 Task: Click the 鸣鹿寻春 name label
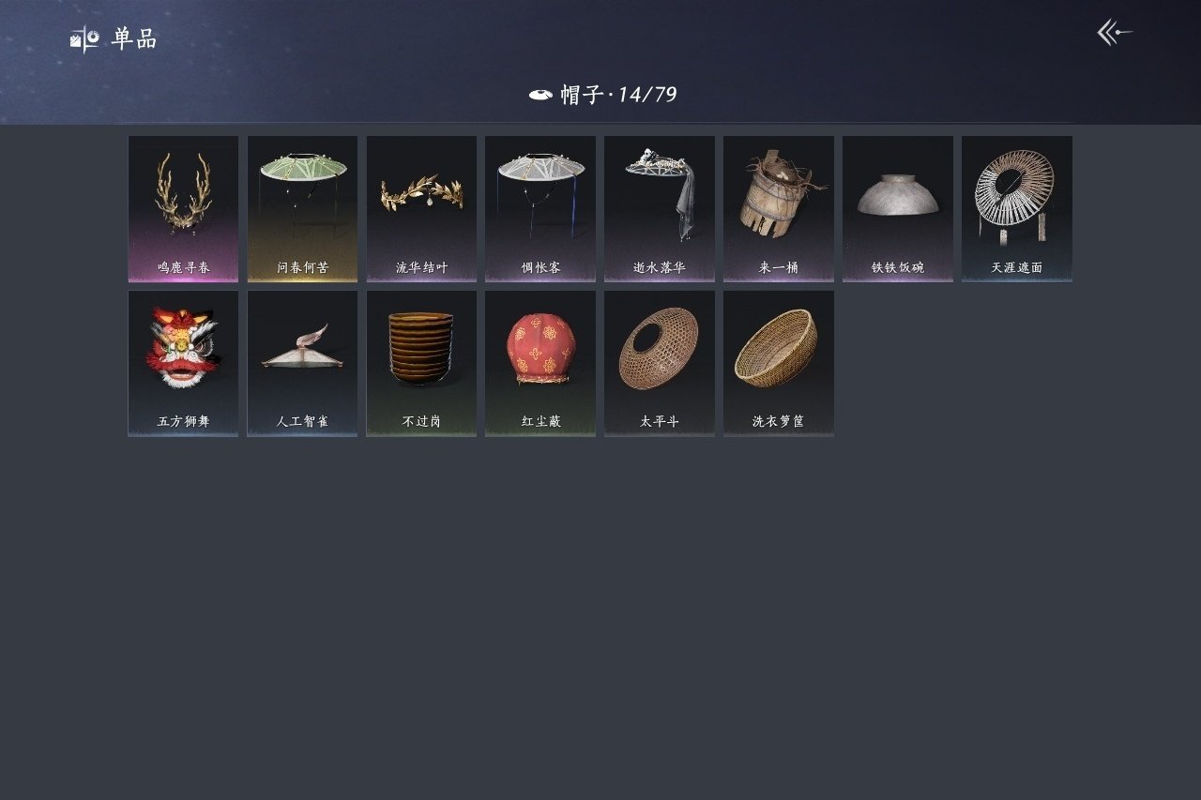[184, 268]
